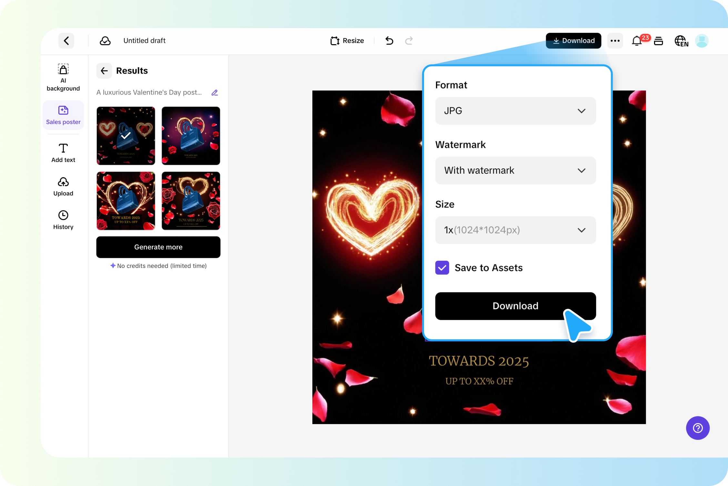Viewport: 728px width, 486px height.
Task: Select the second poster thumbnail variant
Action: (190, 136)
